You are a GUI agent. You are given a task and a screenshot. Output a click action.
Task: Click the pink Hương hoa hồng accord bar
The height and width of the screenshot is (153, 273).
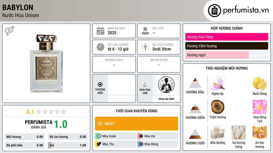227,37
